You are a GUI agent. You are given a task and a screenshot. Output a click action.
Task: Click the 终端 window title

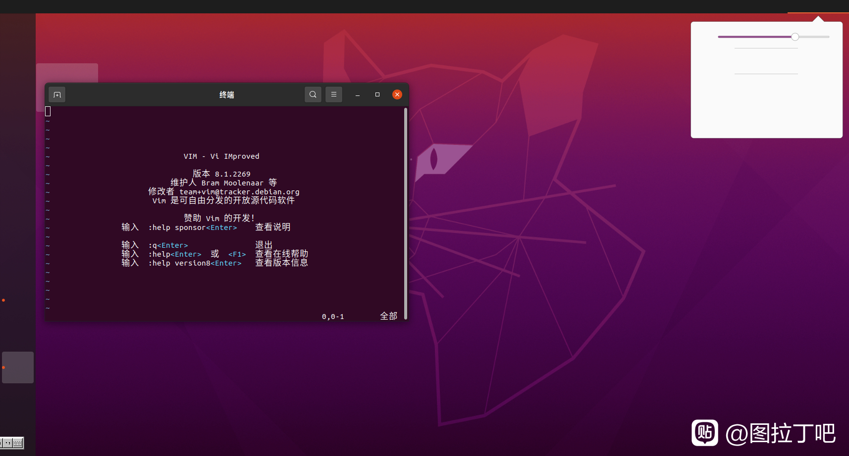(227, 94)
